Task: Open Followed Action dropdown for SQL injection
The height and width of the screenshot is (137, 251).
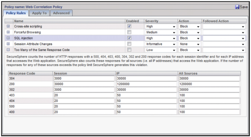Action: [x=224, y=38]
